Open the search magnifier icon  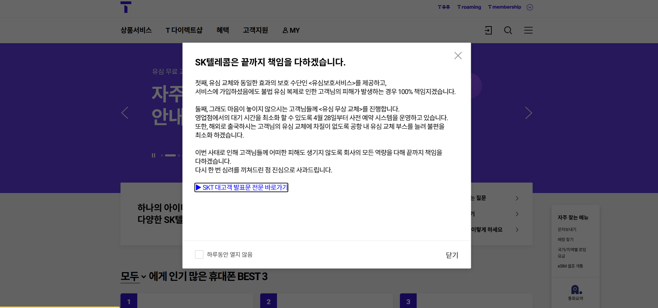pos(508,30)
